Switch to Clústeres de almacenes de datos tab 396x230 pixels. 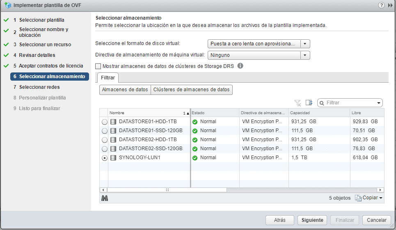coord(191,90)
